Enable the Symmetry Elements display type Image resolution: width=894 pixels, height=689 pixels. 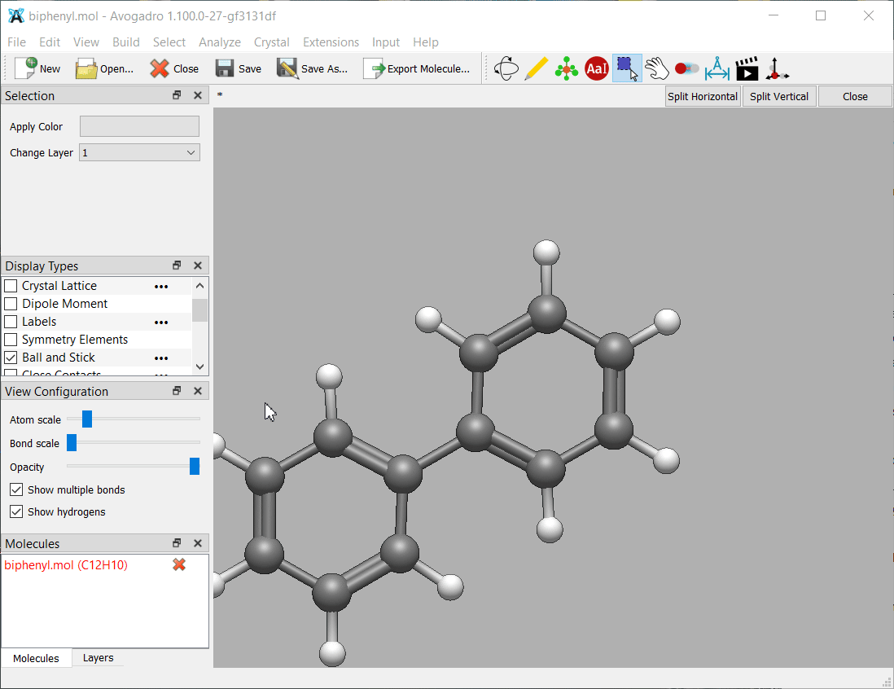(x=11, y=340)
